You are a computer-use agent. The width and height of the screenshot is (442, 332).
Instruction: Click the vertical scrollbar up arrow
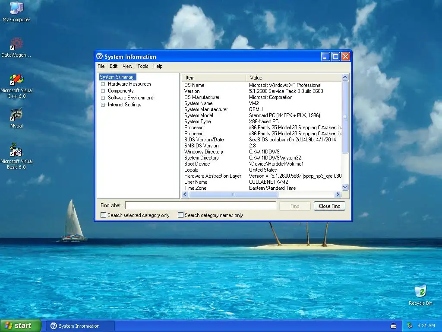(x=345, y=77)
